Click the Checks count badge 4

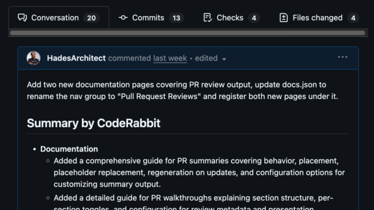coord(254,18)
